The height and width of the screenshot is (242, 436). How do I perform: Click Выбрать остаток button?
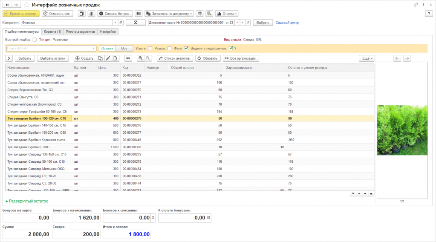(x=52, y=58)
